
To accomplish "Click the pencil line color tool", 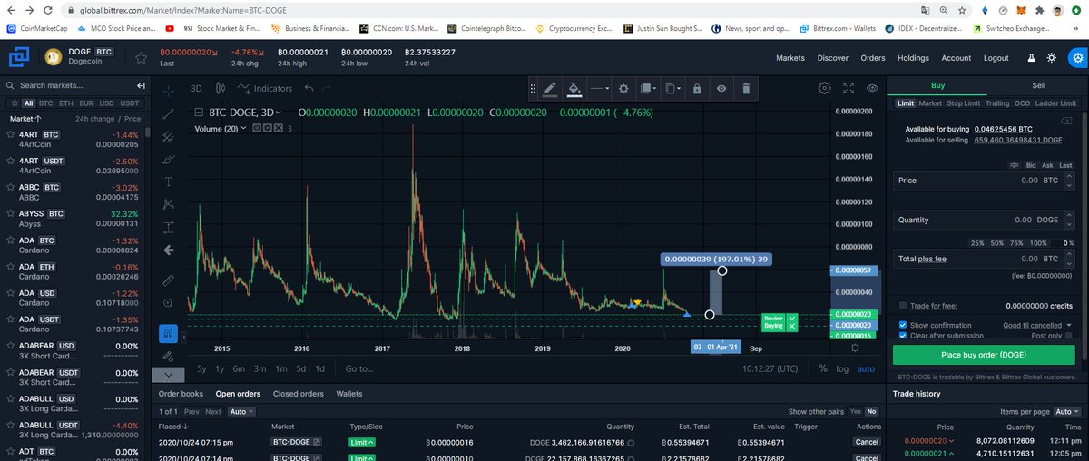I will point(549,89).
